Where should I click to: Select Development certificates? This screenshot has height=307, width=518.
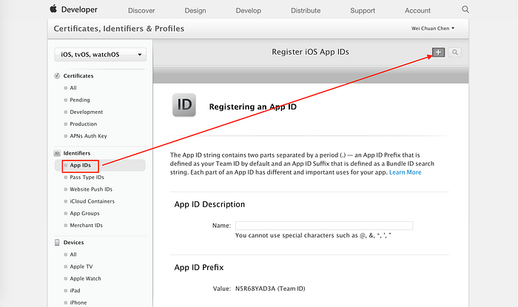pyautogui.click(x=87, y=112)
